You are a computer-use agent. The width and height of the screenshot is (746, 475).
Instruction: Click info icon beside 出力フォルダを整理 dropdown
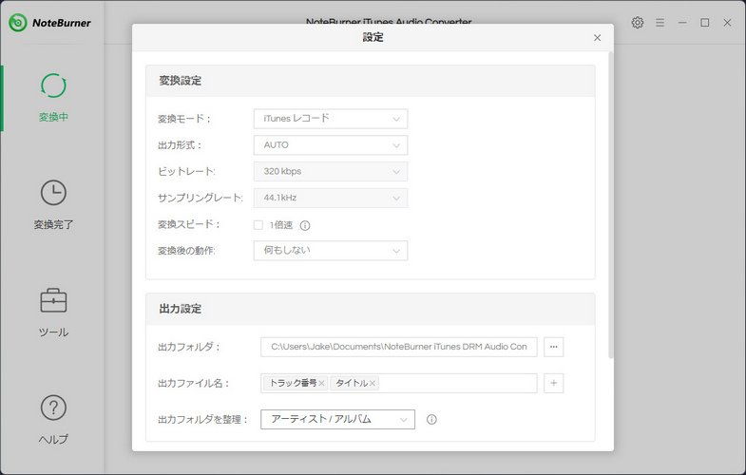point(431,419)
